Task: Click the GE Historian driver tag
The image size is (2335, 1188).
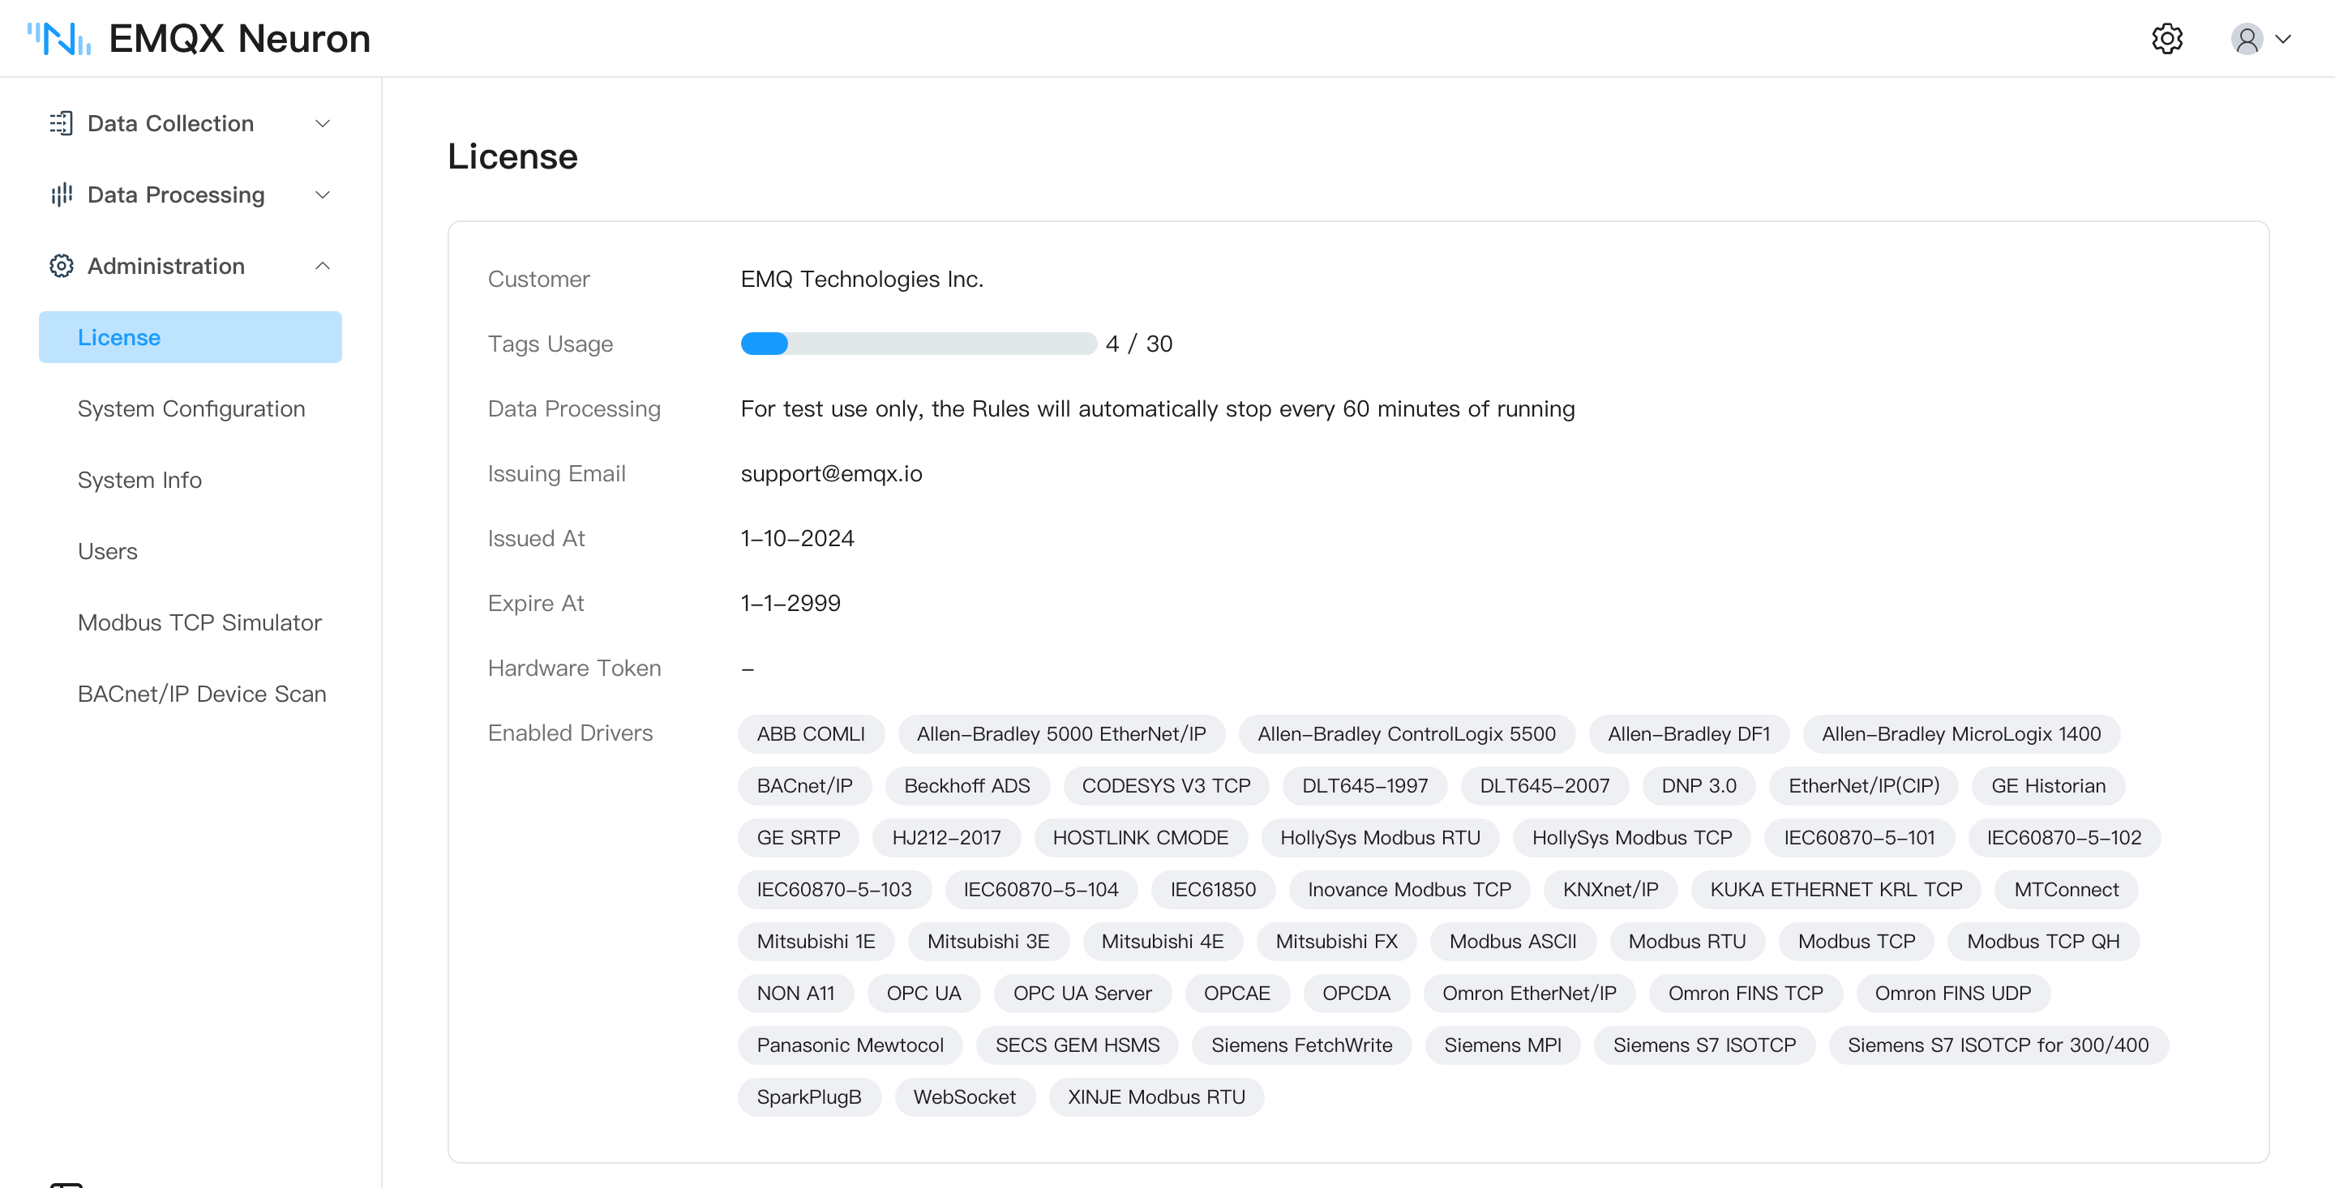Action: point(2048,786)
